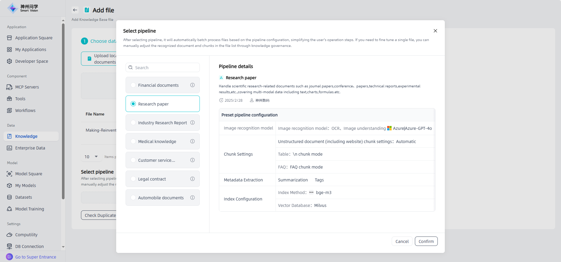The width and height of the screenshot is (561, 262).
Task: Cancel the pipeline selection
Action: tap(402, 241)
